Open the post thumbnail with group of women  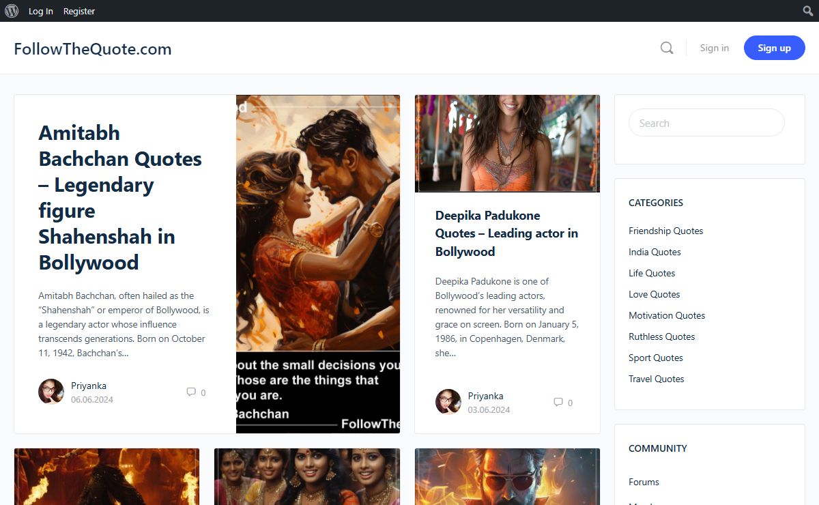pos(307,476)
